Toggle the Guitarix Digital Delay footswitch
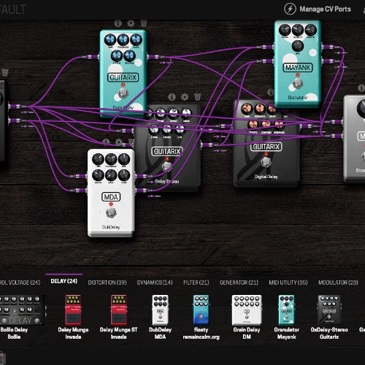Image resolution: width=365 pixels, height=365 pixels. coord(266,162)
